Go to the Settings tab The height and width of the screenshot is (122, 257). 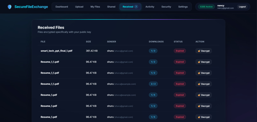(x=183, y=7)
